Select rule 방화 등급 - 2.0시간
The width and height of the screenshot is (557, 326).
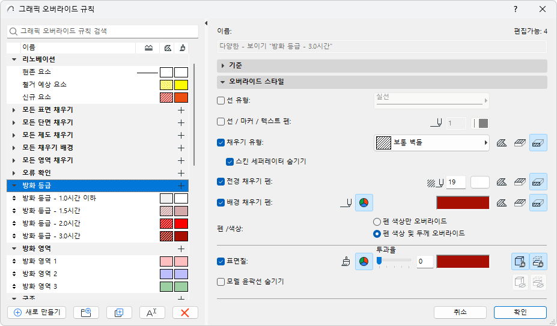pos(97,223)
